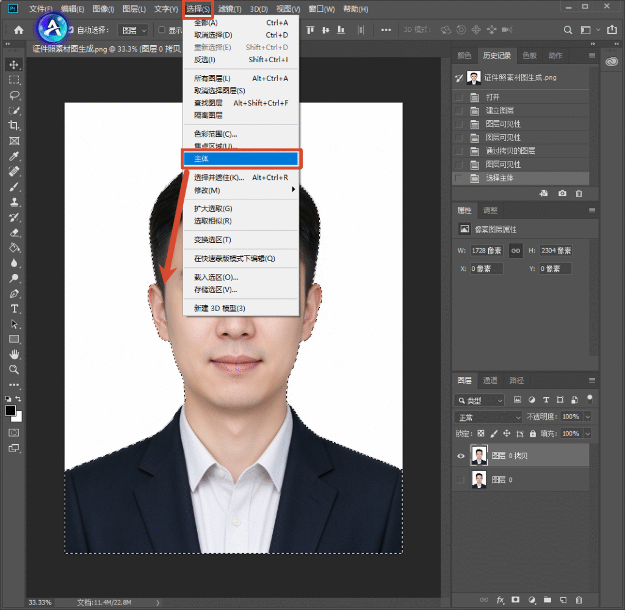The image size is (625, 610).
Task: Select the Rectangular Marquee tool
Action: coord(14,80)
